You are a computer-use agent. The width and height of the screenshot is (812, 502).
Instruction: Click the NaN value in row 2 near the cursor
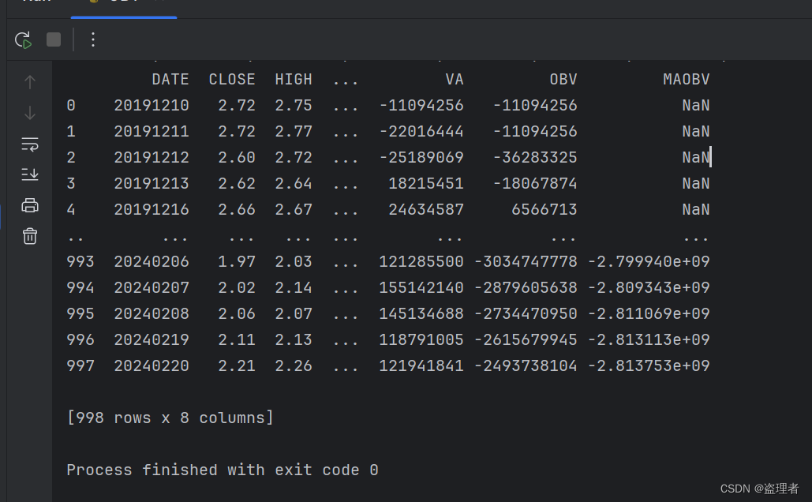click(x=695, y=157)
